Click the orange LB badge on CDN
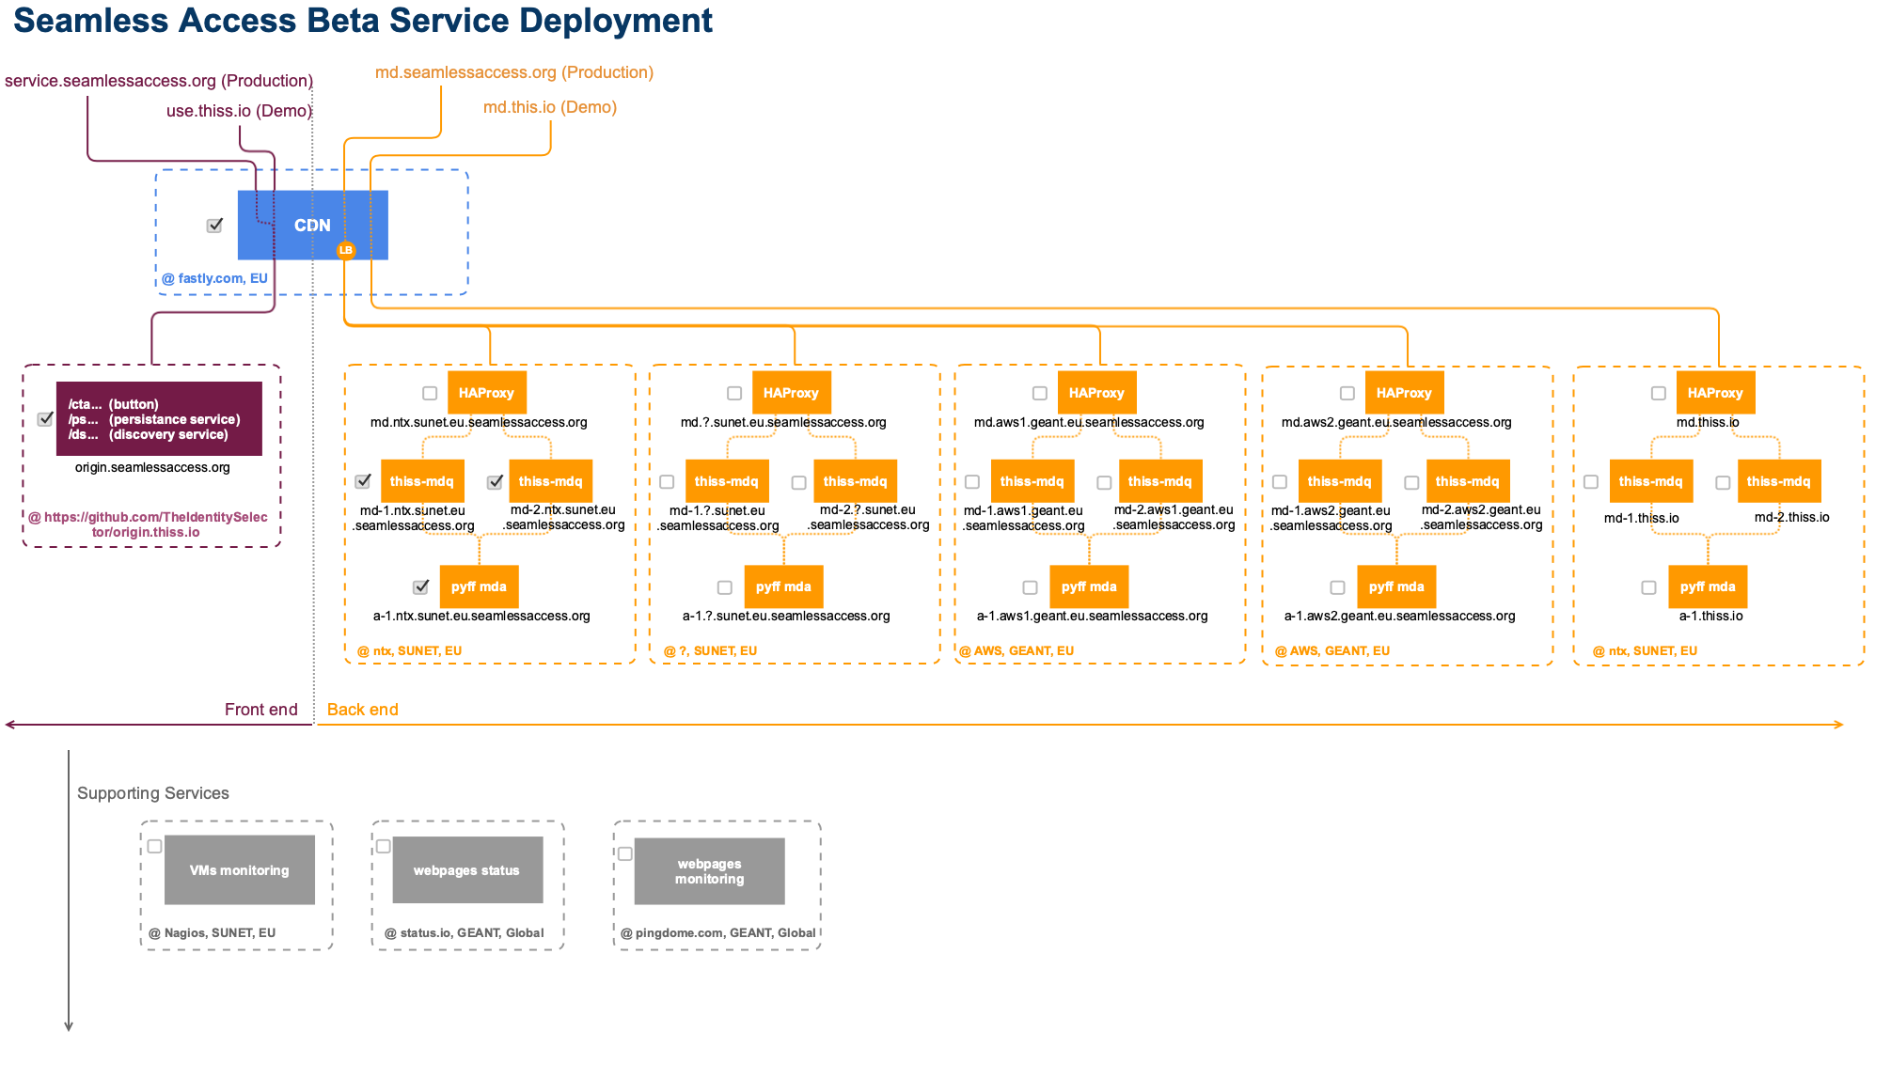The width and height of the screenshot is (1891, 1079). pos(346,250)
